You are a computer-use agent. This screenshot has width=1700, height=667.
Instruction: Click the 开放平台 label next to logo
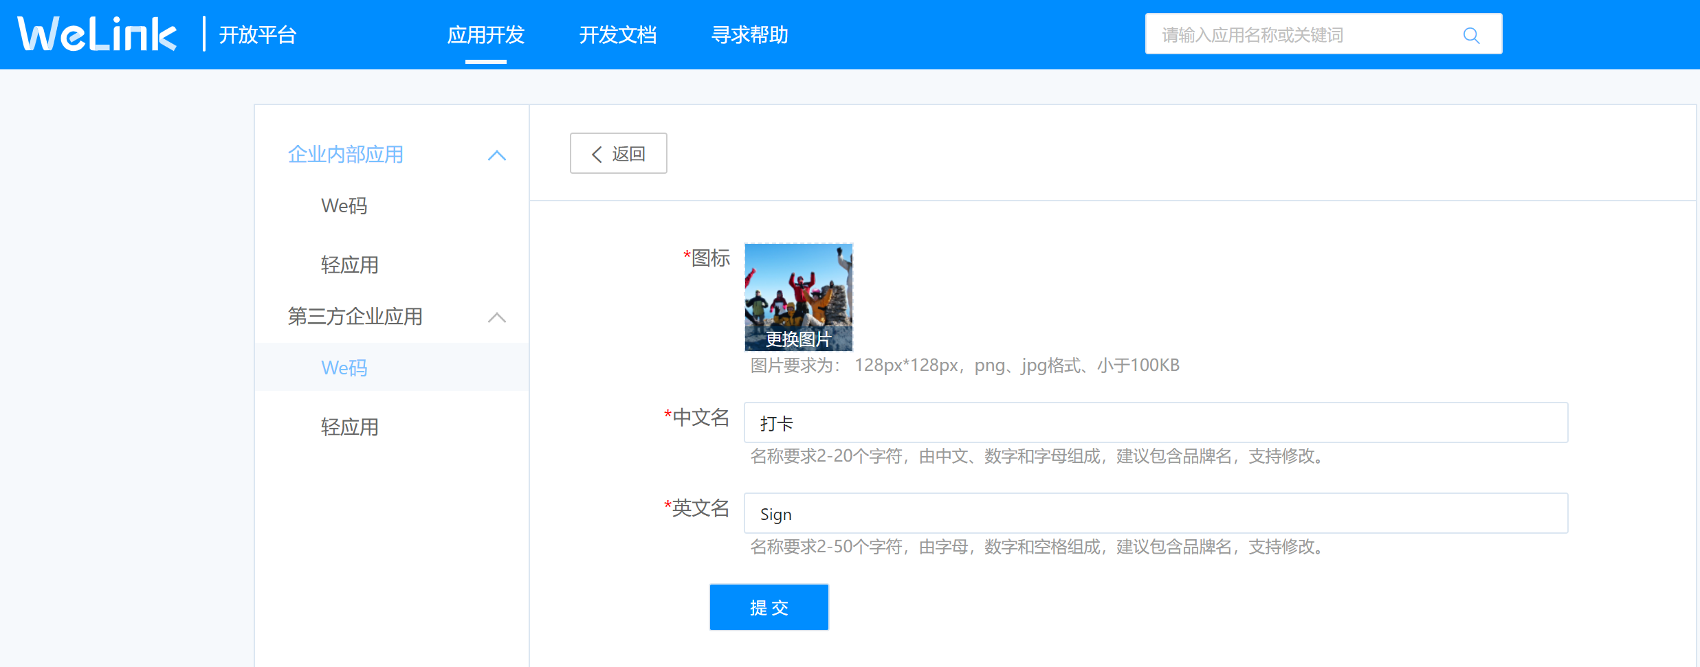[x=258, y=34]
